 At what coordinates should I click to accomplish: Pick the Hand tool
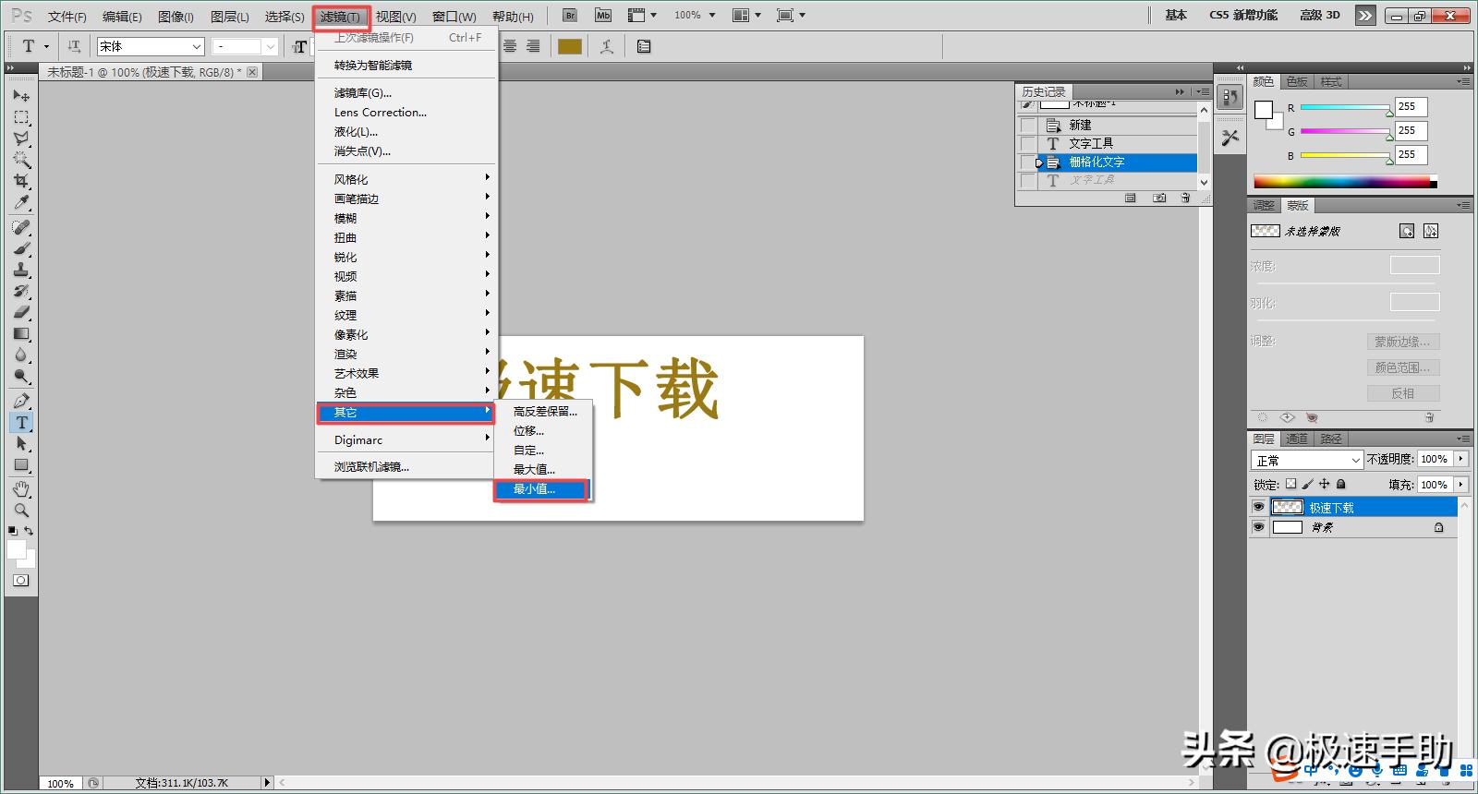click(21, 488)
